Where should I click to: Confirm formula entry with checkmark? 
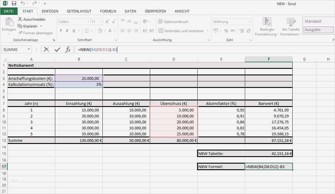[57, 49]
